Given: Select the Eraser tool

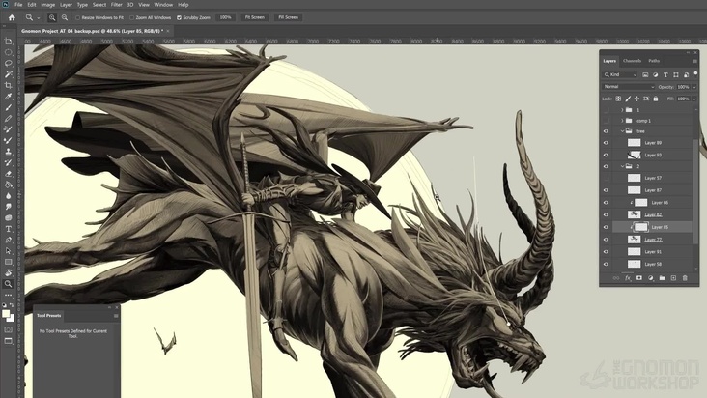Looking at the screenshot, I should pyautogui.click(x=8, y=174).
